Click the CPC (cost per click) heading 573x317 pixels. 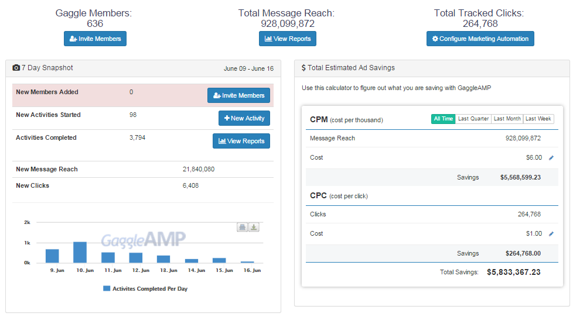click(x=339, y=196)
